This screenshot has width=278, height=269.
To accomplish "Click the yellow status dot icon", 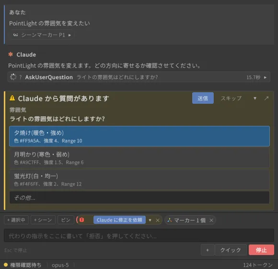I will [6, 265].
